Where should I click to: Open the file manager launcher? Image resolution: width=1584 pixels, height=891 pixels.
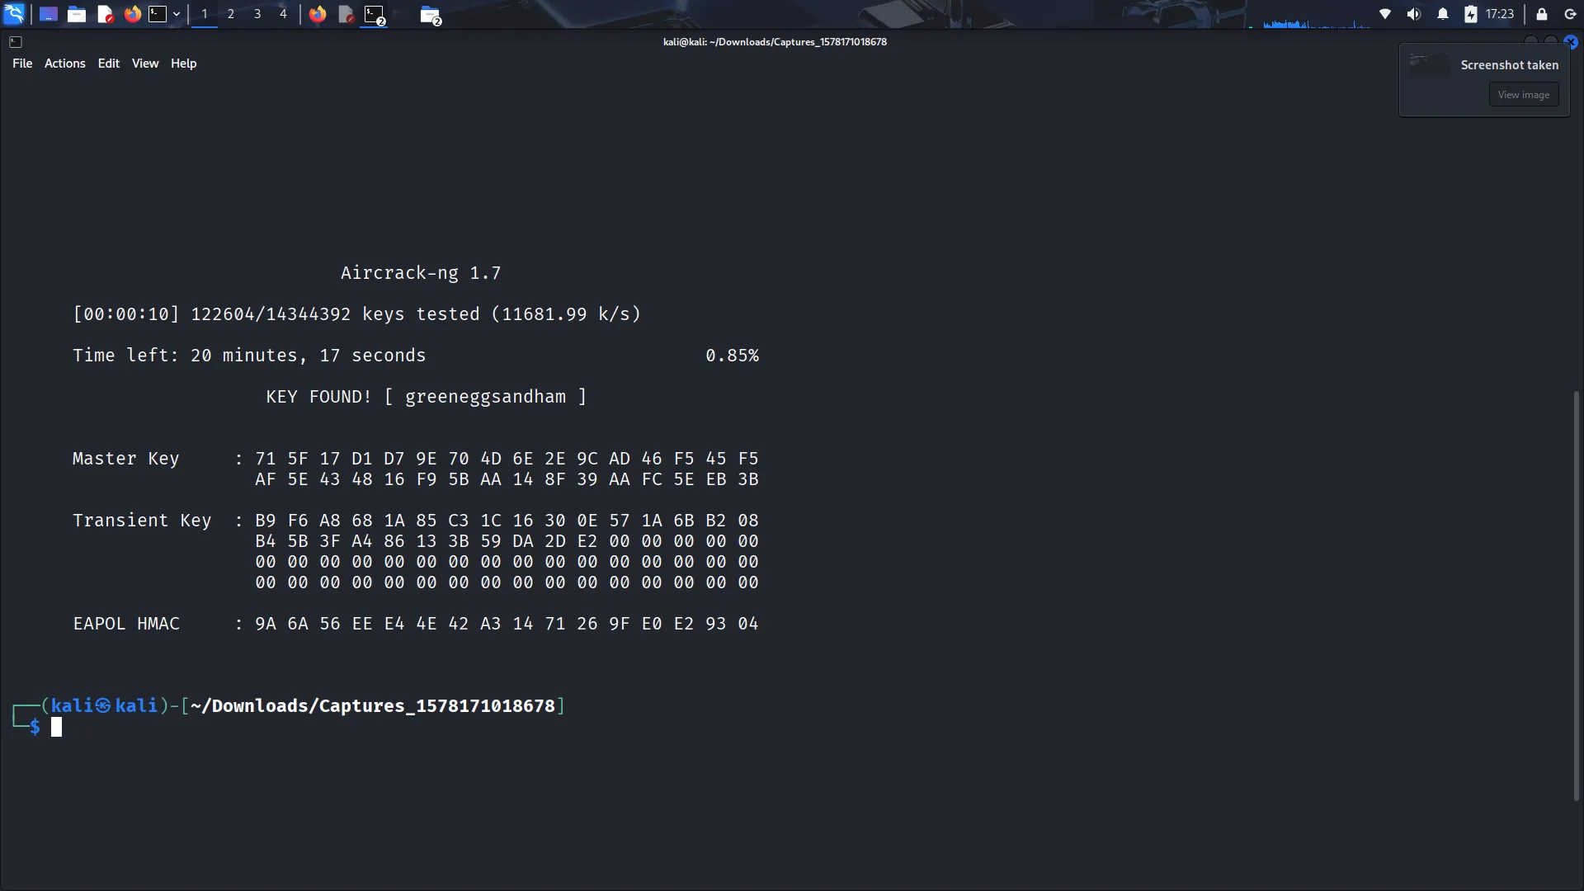tap(77, 14)
